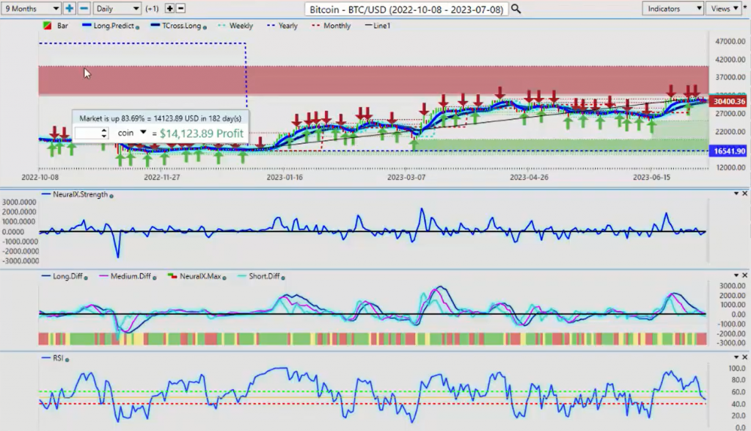Toggle the Bar series in the legend
Screen dimensions: 751x431
pyautogui.click(x=56, y=26)
